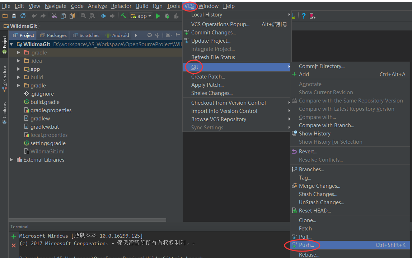Open the Window menu
This screenshot has width=412, height=258.
[209, 6]
